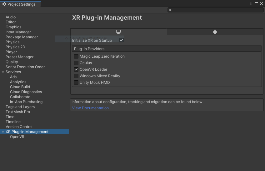Go to Script Execution Order settings
Viewport: 265px width, 171px height.
click(25, 67)
